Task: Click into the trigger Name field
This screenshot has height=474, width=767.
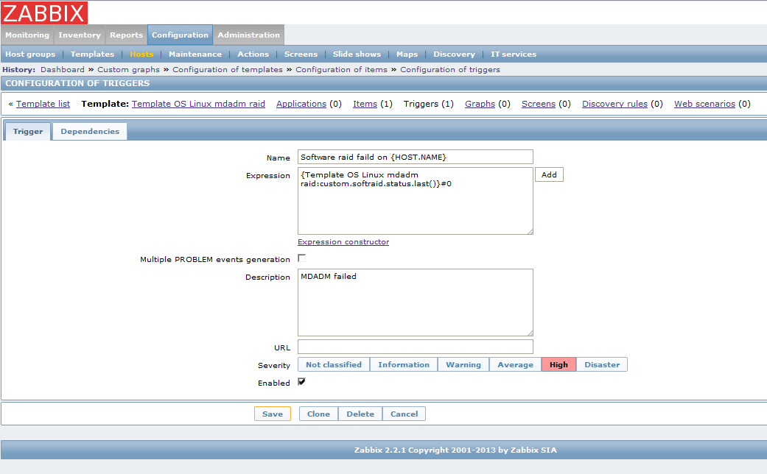Action: point(415,157)
